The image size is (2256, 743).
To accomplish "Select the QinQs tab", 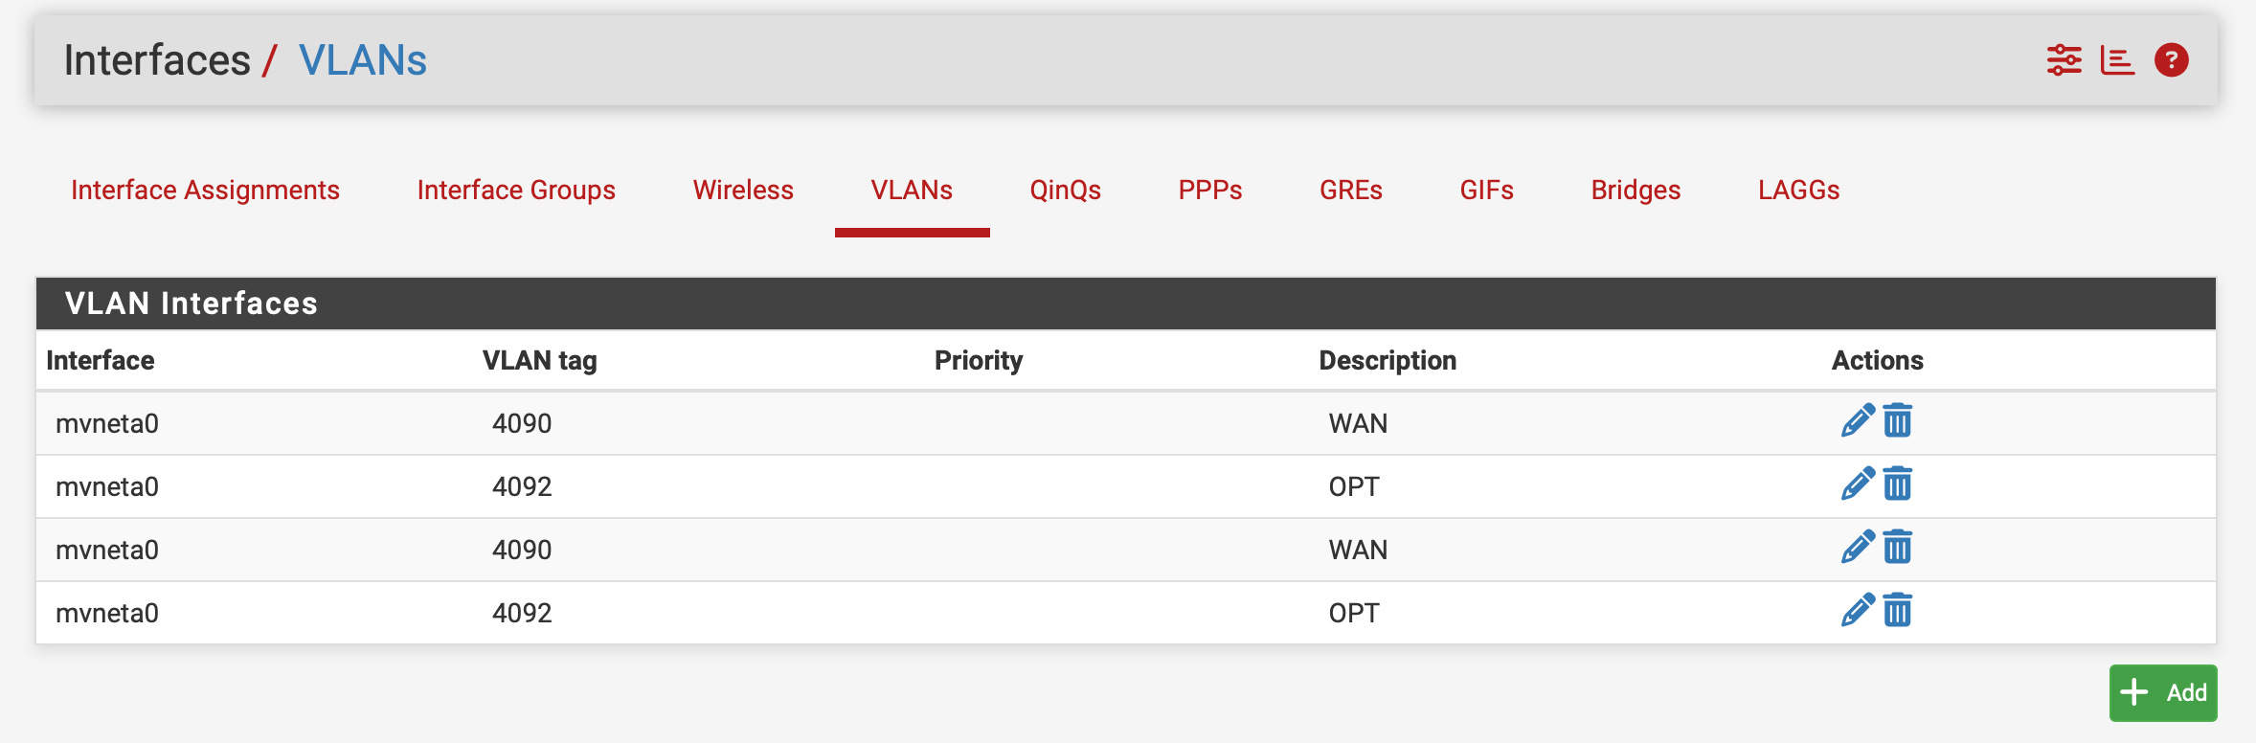I will [x=1065, y=190].
